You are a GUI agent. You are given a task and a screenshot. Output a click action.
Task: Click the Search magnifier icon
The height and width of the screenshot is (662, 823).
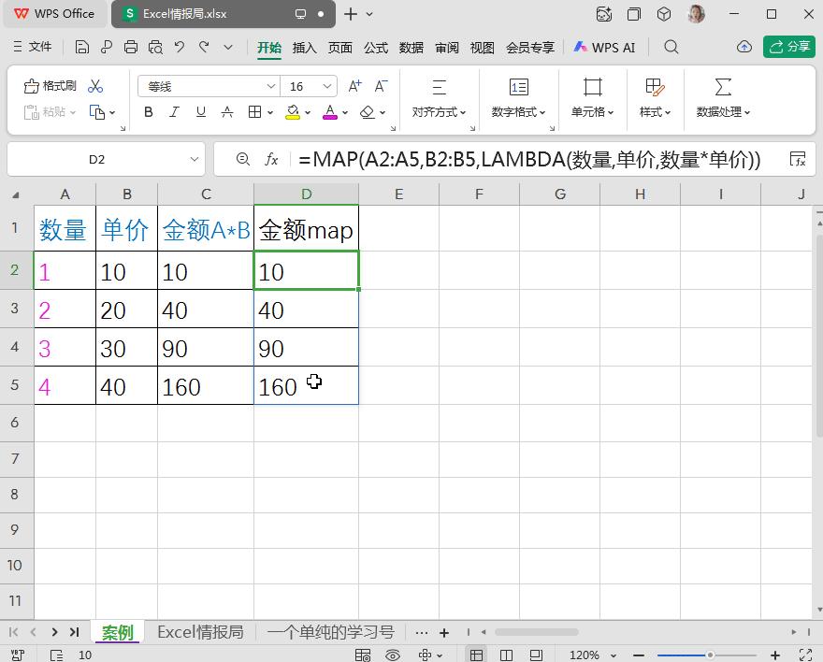671,47
